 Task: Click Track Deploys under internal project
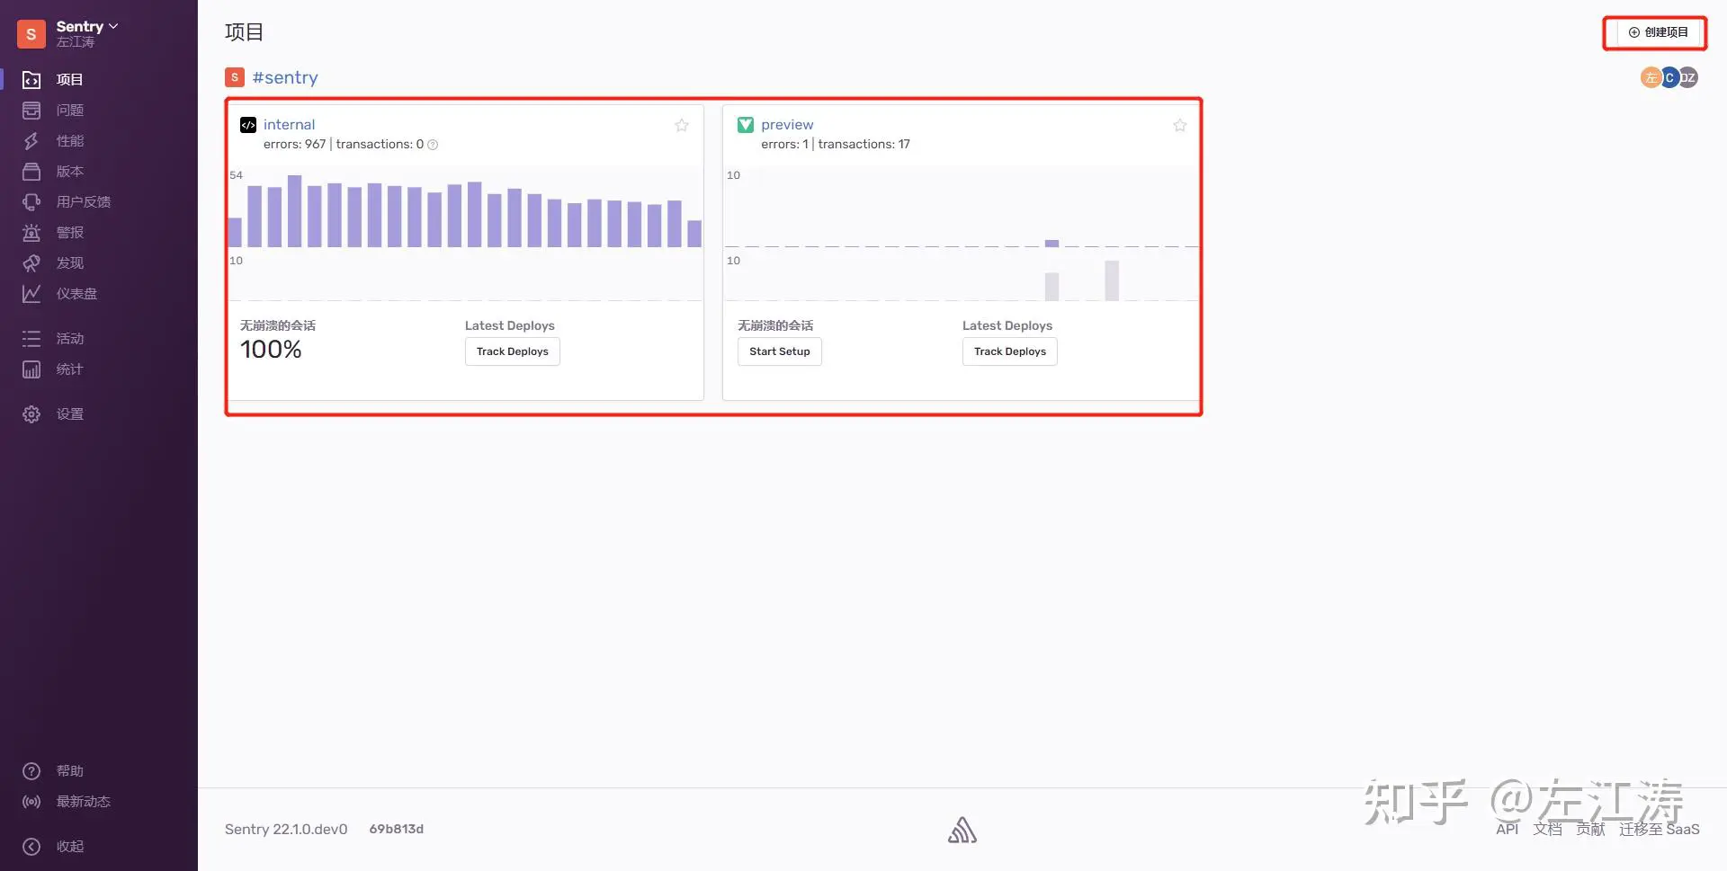tap(512, 351)
